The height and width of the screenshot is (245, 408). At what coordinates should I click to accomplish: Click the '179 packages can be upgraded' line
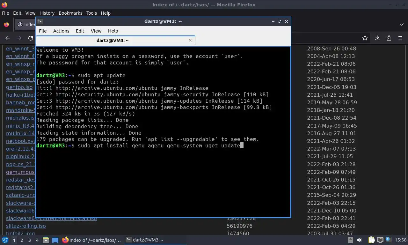pos(148,139)
